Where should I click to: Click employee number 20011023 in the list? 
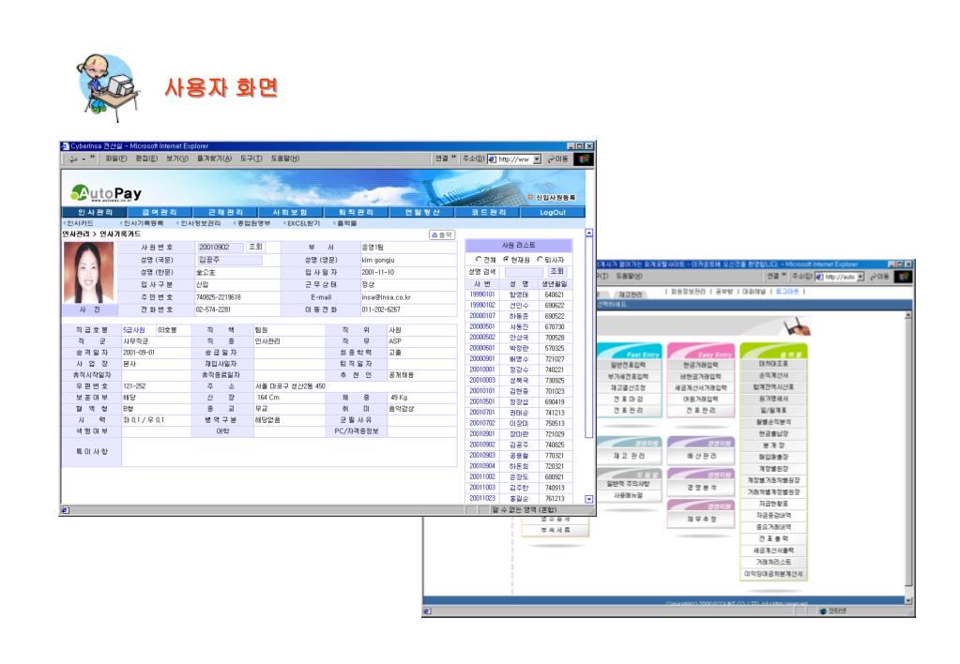point(482,498)
